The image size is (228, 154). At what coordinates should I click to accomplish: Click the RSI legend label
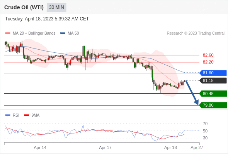pyautogui.click(x=16, y=115)
